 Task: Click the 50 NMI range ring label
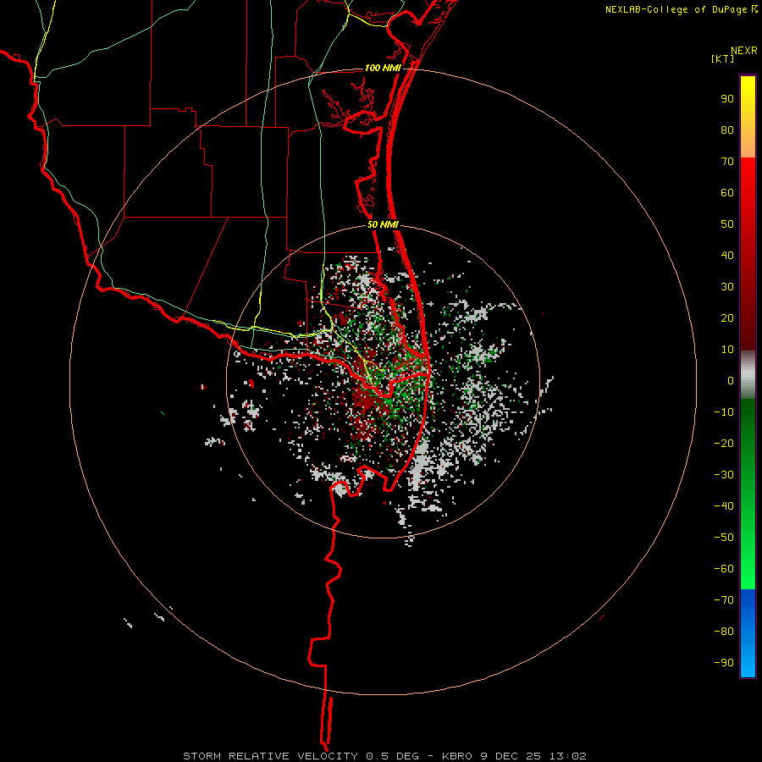(383, 224)
